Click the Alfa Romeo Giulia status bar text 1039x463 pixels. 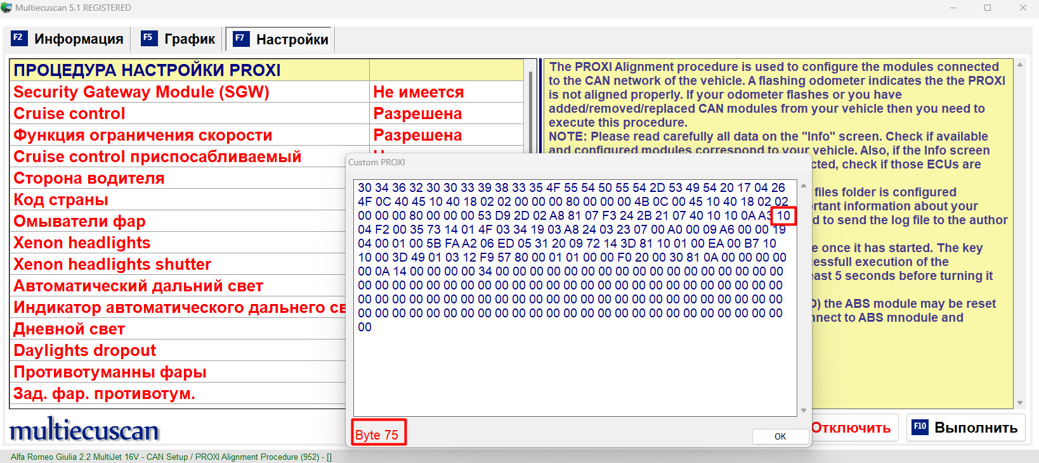[x=171, y=457]
